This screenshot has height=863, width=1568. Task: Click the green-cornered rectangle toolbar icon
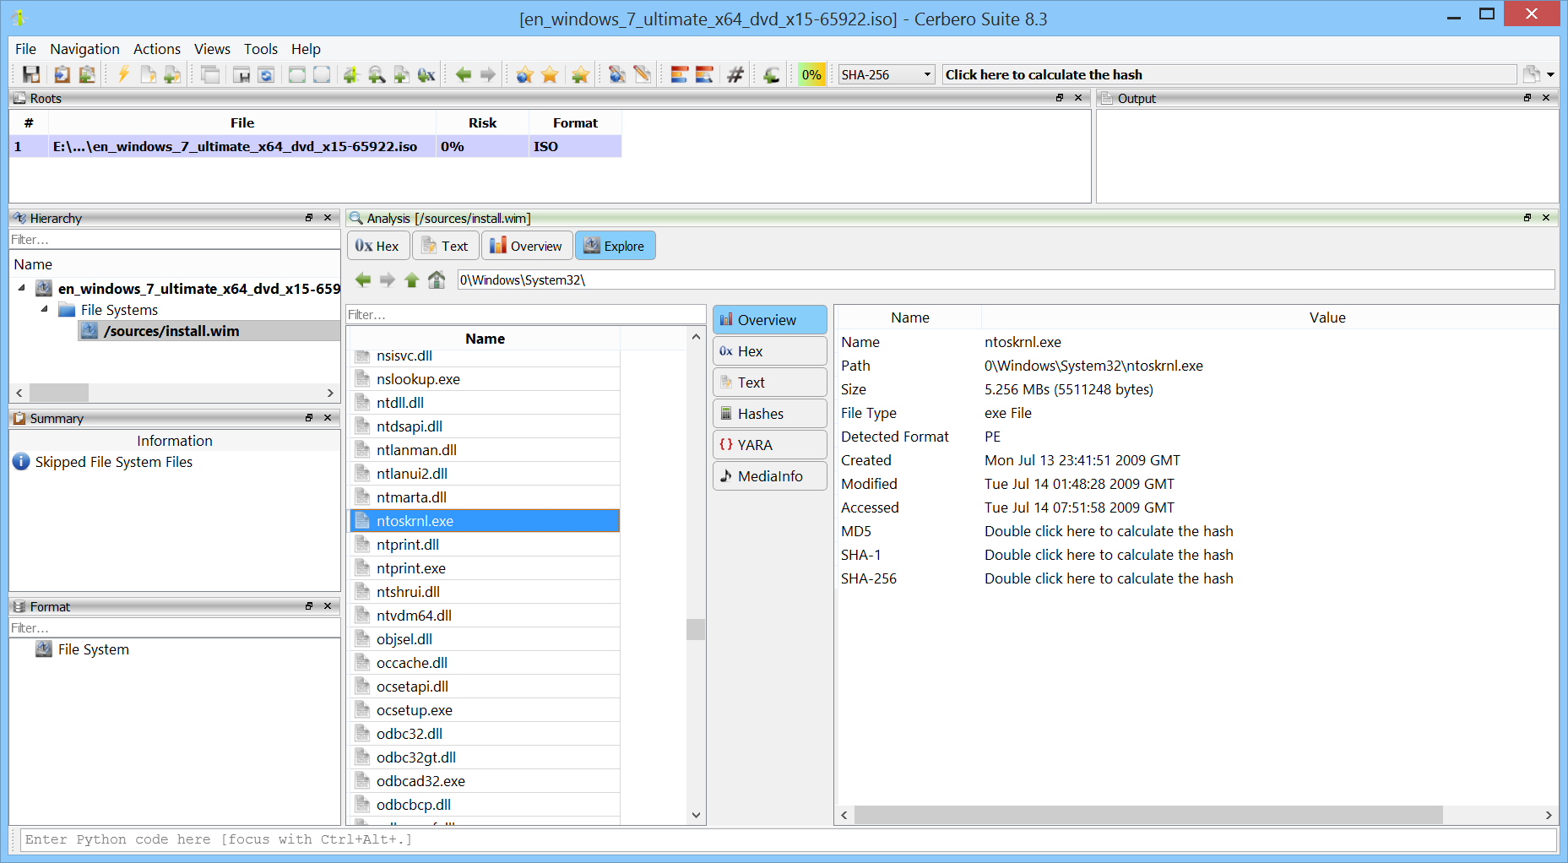[297, 74]
